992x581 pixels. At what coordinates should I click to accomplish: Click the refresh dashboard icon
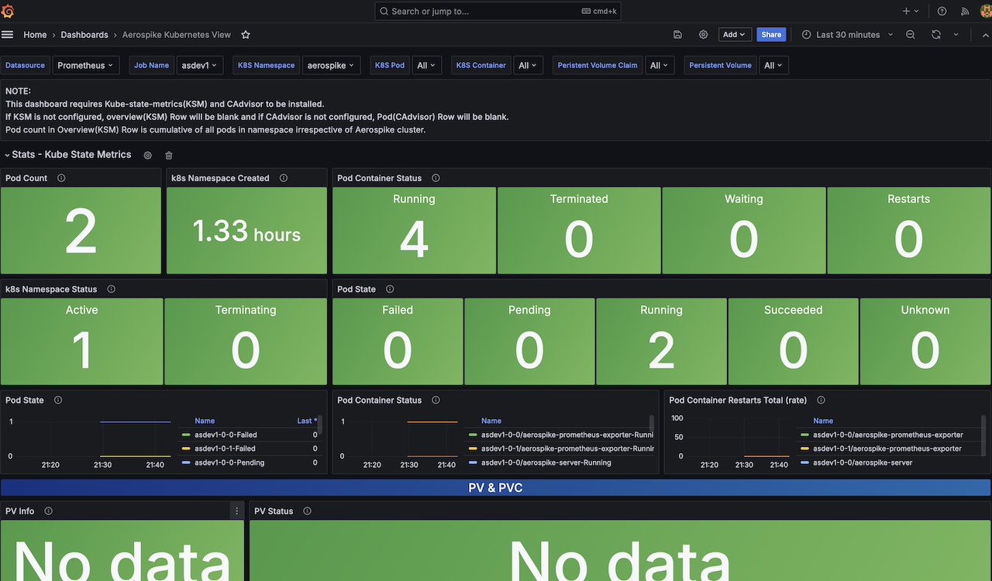pyautogui.click(x=936, y=35)
